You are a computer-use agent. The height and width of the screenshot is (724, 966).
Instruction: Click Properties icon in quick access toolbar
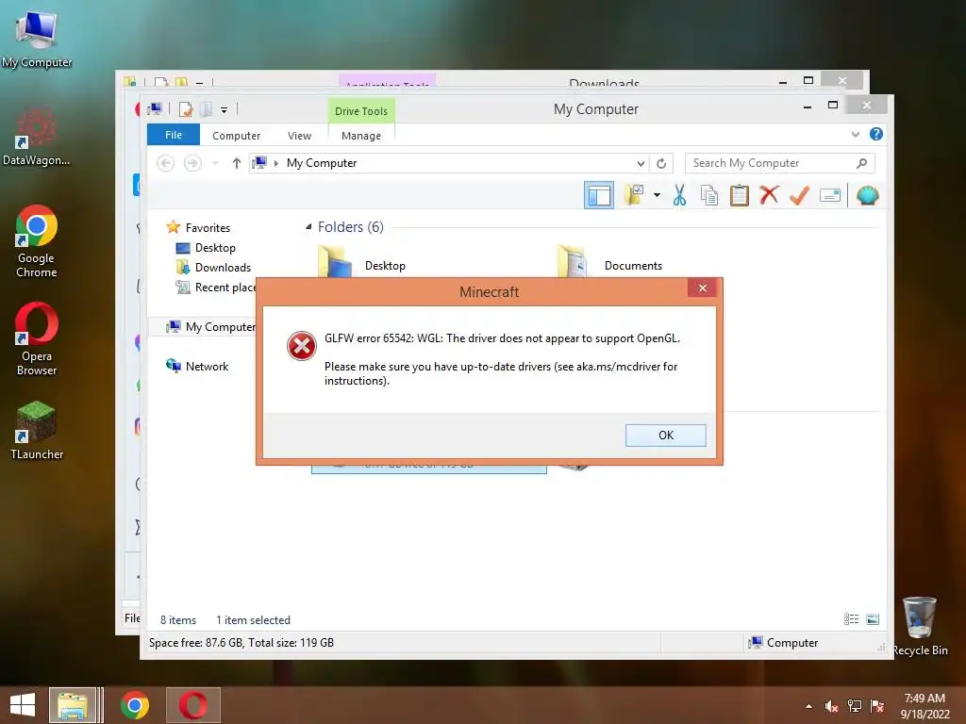(186, 109)
